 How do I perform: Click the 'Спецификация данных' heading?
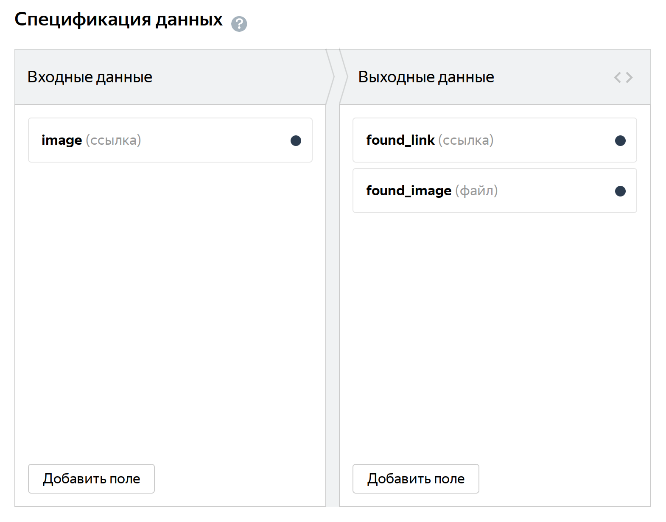tap(118, 20)
